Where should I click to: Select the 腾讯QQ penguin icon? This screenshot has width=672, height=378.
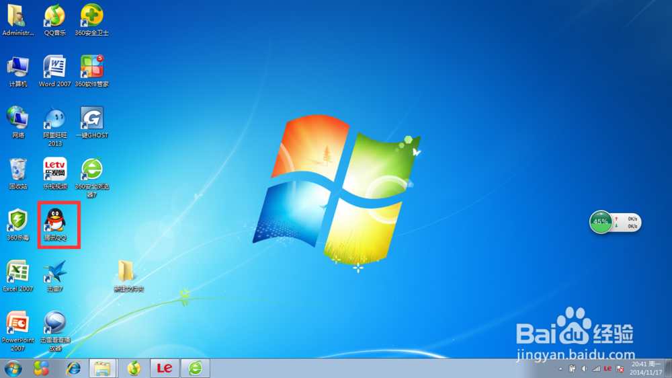tap(55, 225)
